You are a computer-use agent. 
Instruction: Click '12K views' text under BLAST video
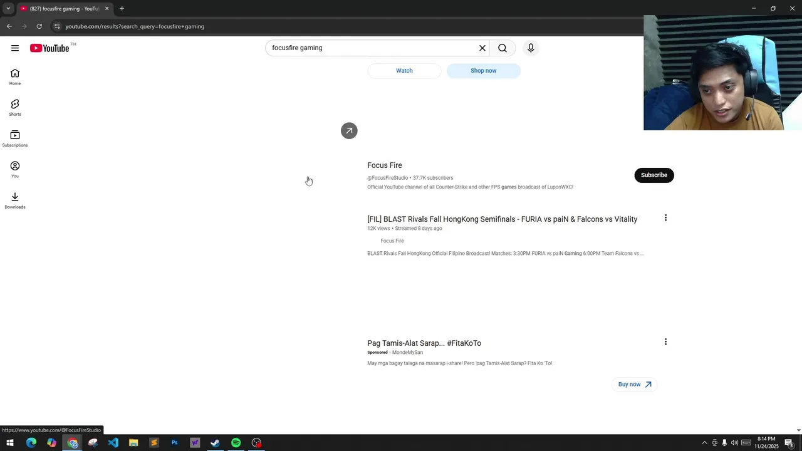[378, 229]
